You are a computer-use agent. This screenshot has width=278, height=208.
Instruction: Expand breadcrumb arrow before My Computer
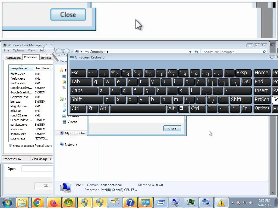pyautogui.click(x=81, y=52)
